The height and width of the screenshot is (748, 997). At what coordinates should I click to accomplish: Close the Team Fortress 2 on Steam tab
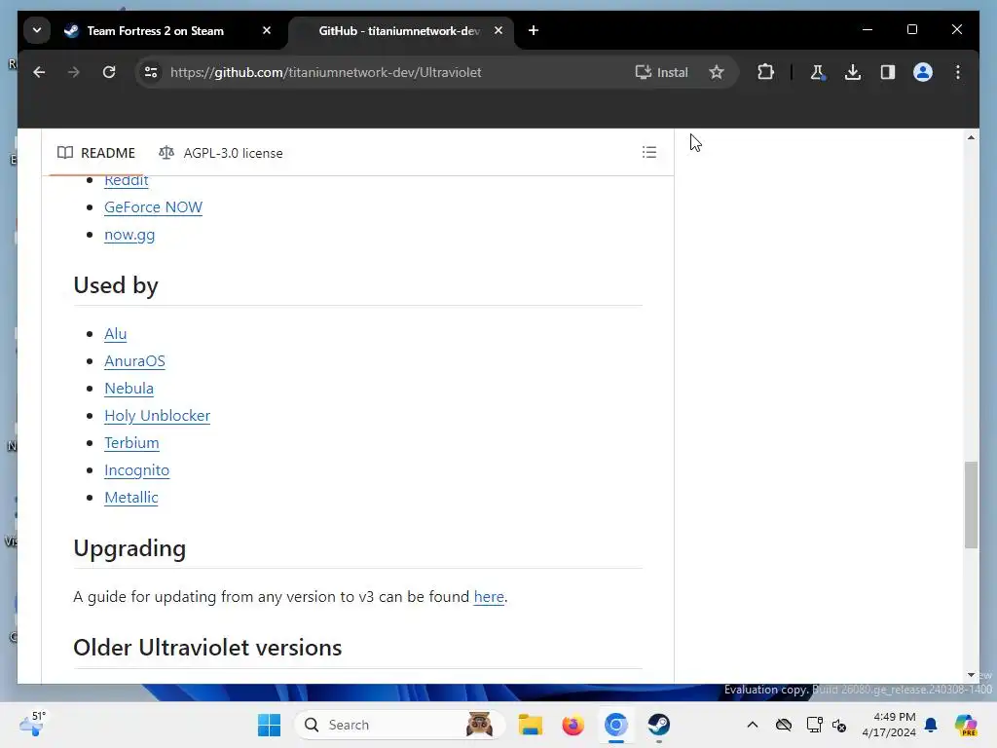tap(267, 30)
